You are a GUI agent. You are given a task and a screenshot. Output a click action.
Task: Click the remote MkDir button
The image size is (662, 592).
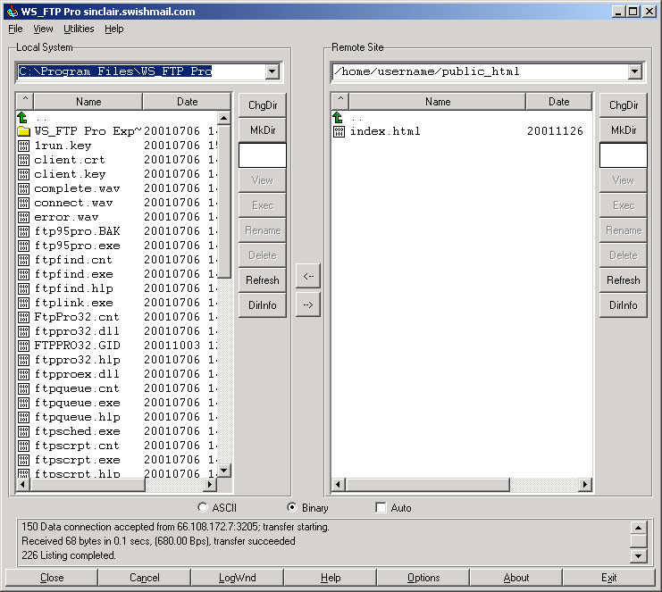coord(623,130)
